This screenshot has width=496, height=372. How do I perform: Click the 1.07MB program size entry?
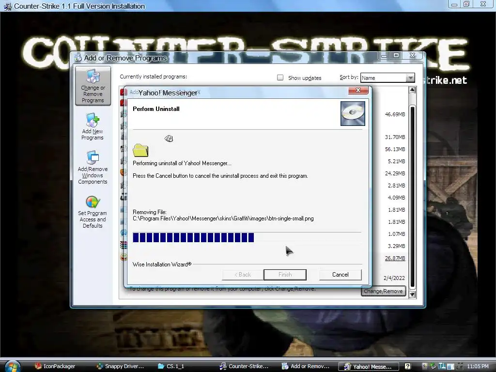396,234
